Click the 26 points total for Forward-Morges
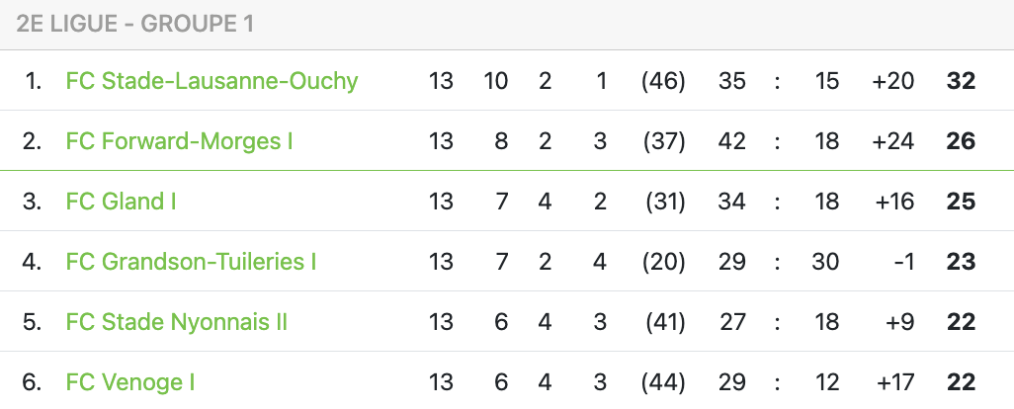 (961, 141)
